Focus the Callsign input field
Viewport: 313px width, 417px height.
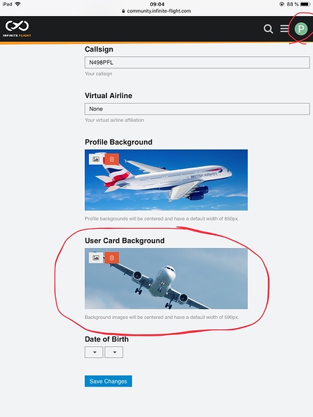pyautogui.click(x=198, y=63)
